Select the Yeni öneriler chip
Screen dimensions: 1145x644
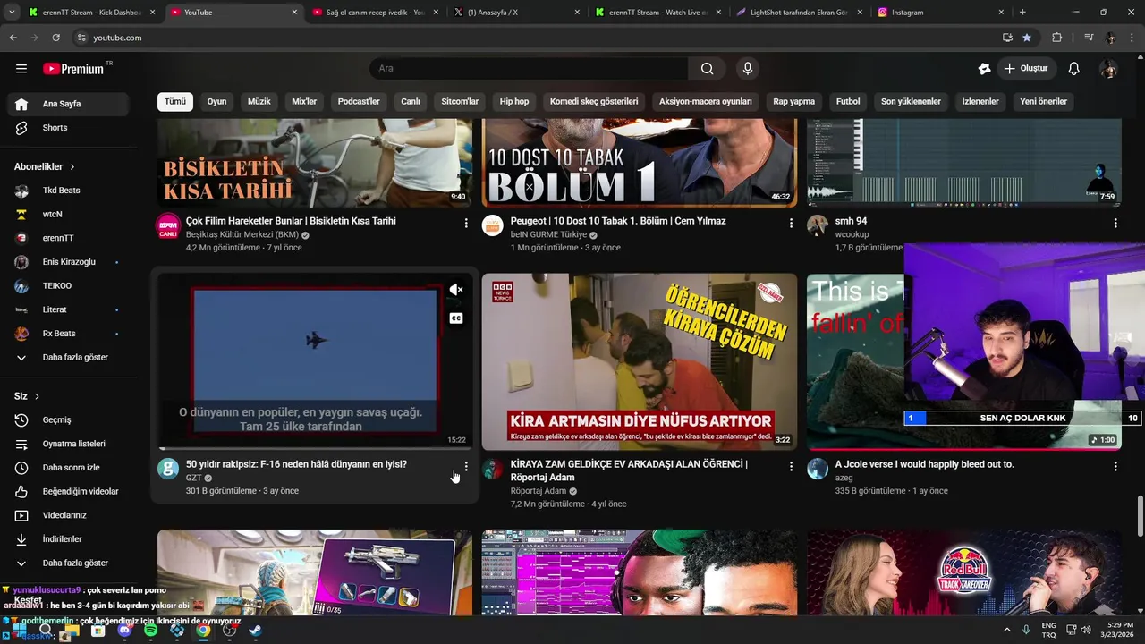(x=1043, y=102)
